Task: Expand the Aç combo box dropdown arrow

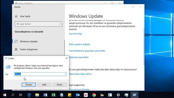Action: coord(65,74)
